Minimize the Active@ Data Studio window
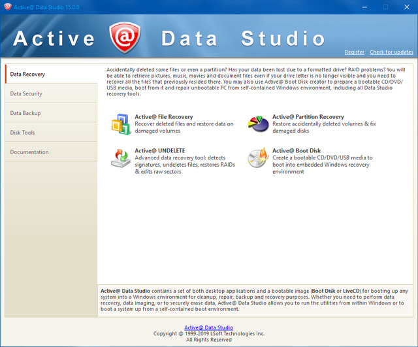The width and height of the screenshot is (418, 347). click(x=364, y=7)
